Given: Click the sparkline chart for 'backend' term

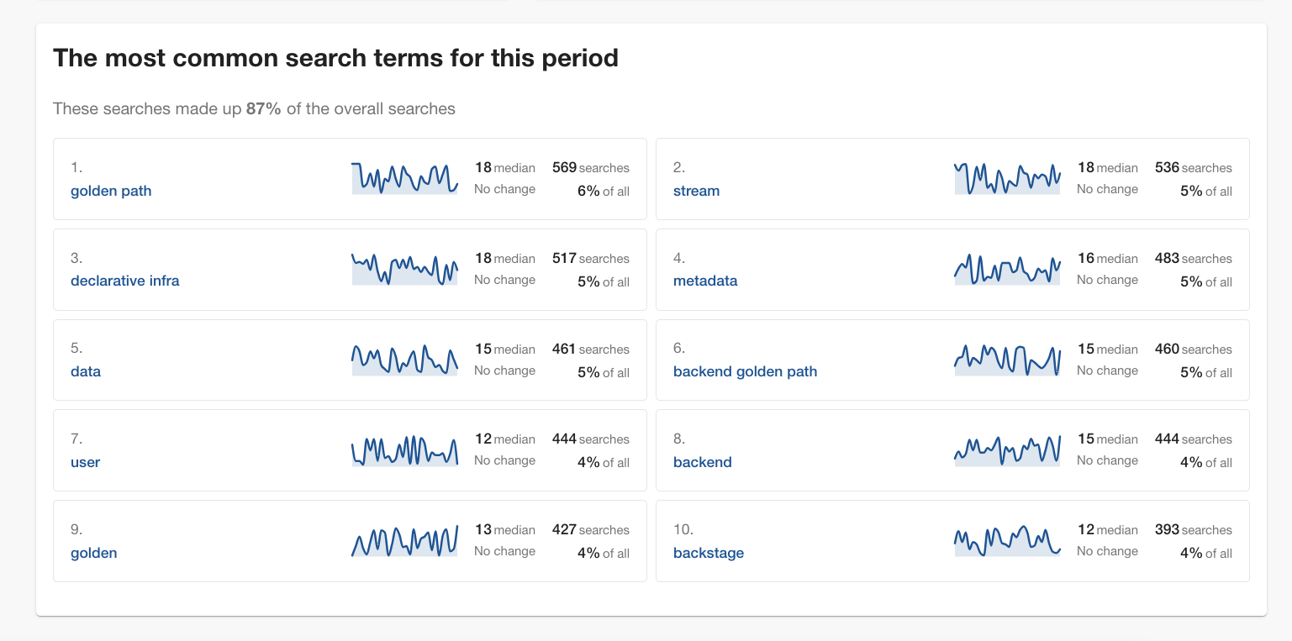Looking at the screenshot, I should pyautogui.click(x=1007, y=450).
